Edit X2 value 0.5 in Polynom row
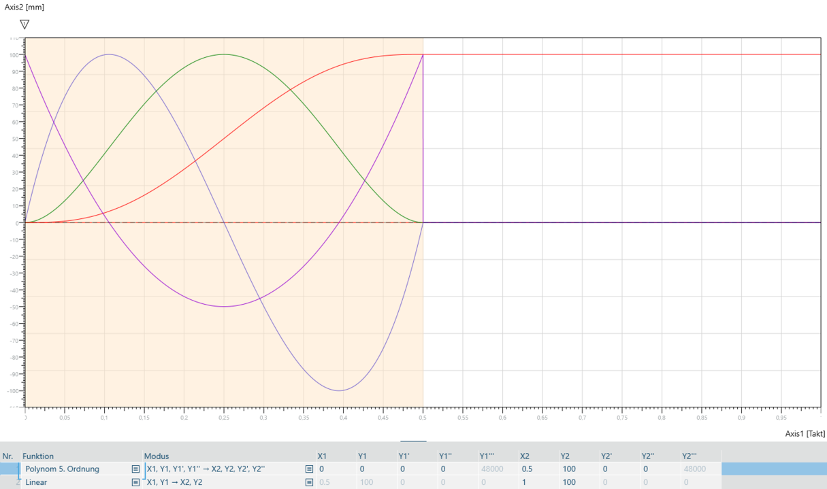Screen dimensions: 827x489 pos(526,469)
